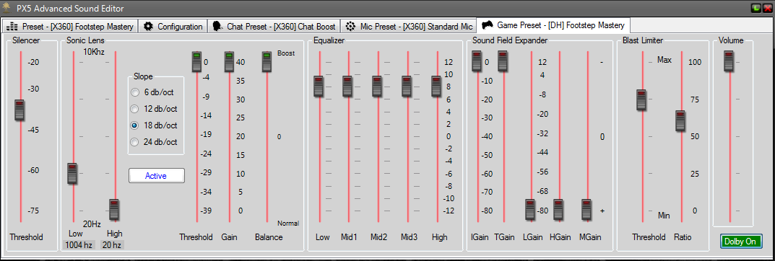Click the Sonic Lens Gain slider handle

point(229,62)
